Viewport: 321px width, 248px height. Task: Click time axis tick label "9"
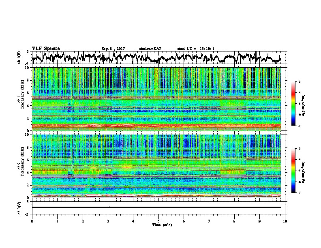259,221
